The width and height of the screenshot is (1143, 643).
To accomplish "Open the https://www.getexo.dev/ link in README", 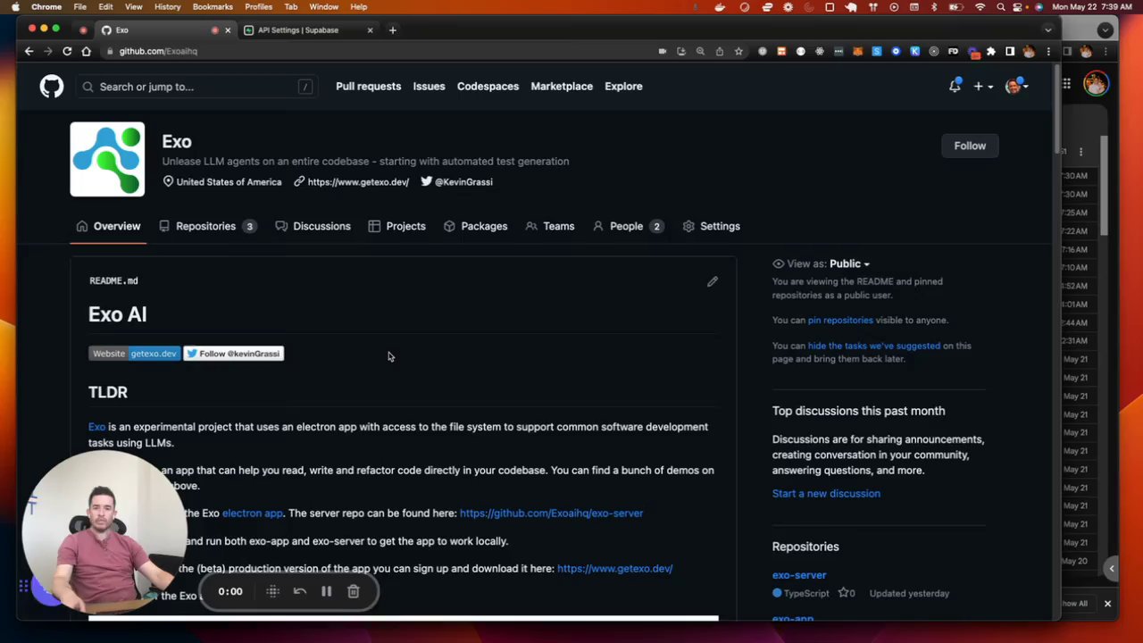I will [x=614, y=569].
